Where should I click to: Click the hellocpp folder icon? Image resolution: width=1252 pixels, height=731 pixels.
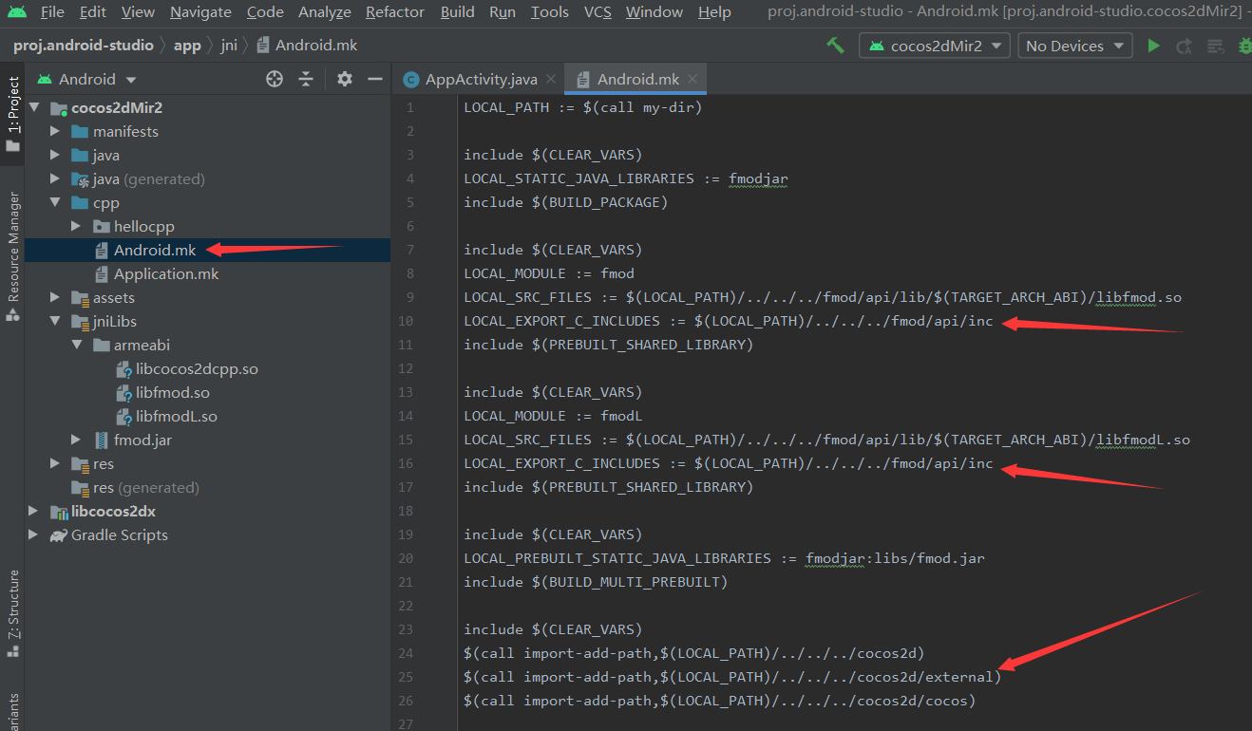point(102,227)
